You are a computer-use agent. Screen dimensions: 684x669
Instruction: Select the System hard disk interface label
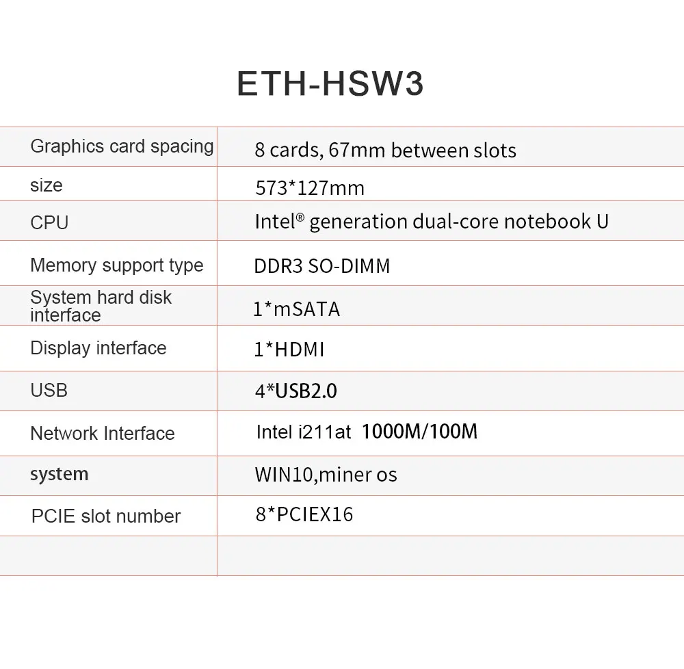pyautogui.click(x=101, y=306)
